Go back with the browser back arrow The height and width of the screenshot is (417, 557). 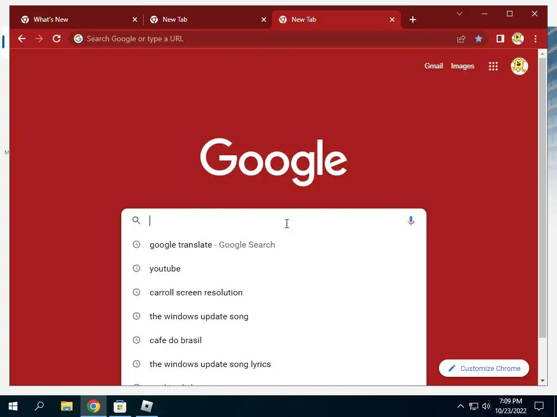tap(22, 39)
